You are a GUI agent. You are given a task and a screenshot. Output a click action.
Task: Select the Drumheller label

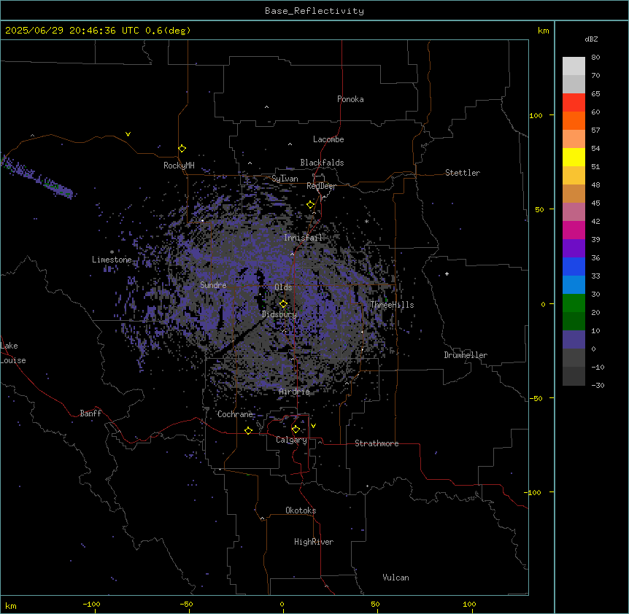coord(466,355)
